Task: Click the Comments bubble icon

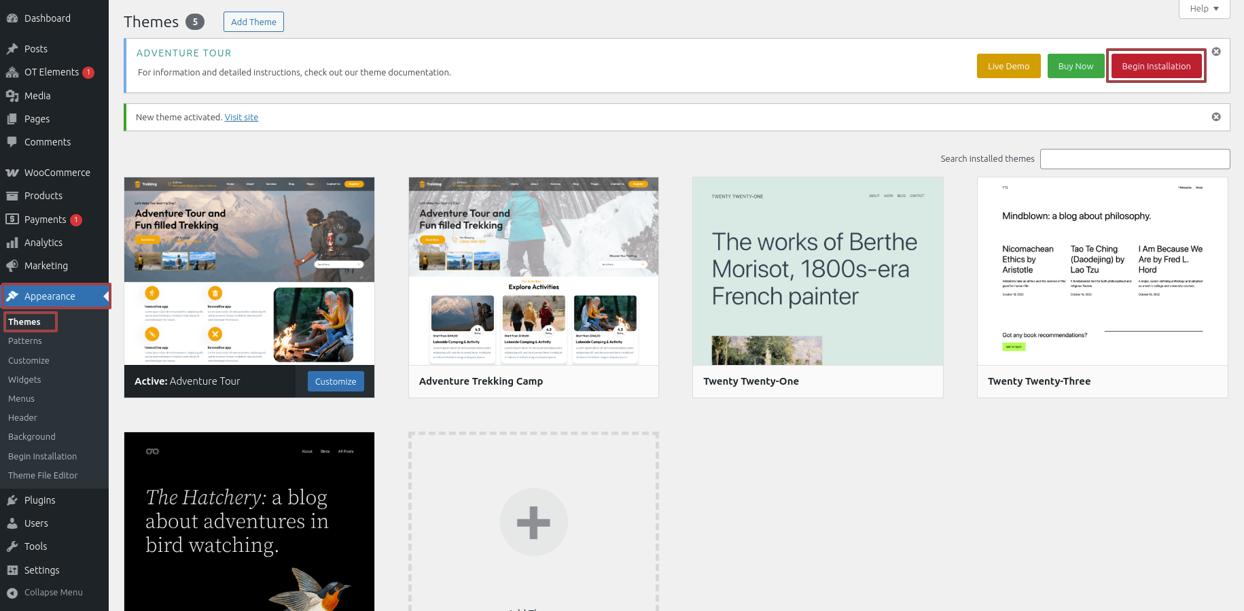Action: click(12, 142)
